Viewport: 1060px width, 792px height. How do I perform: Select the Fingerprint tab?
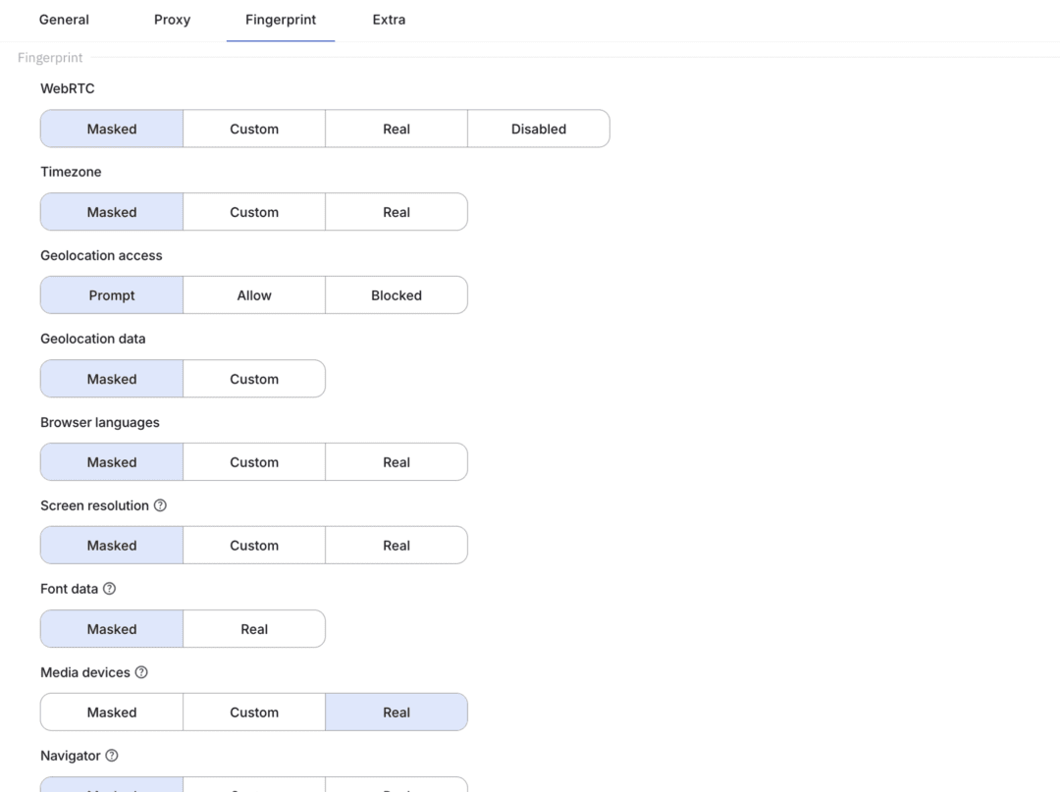(x=281, y=20)
